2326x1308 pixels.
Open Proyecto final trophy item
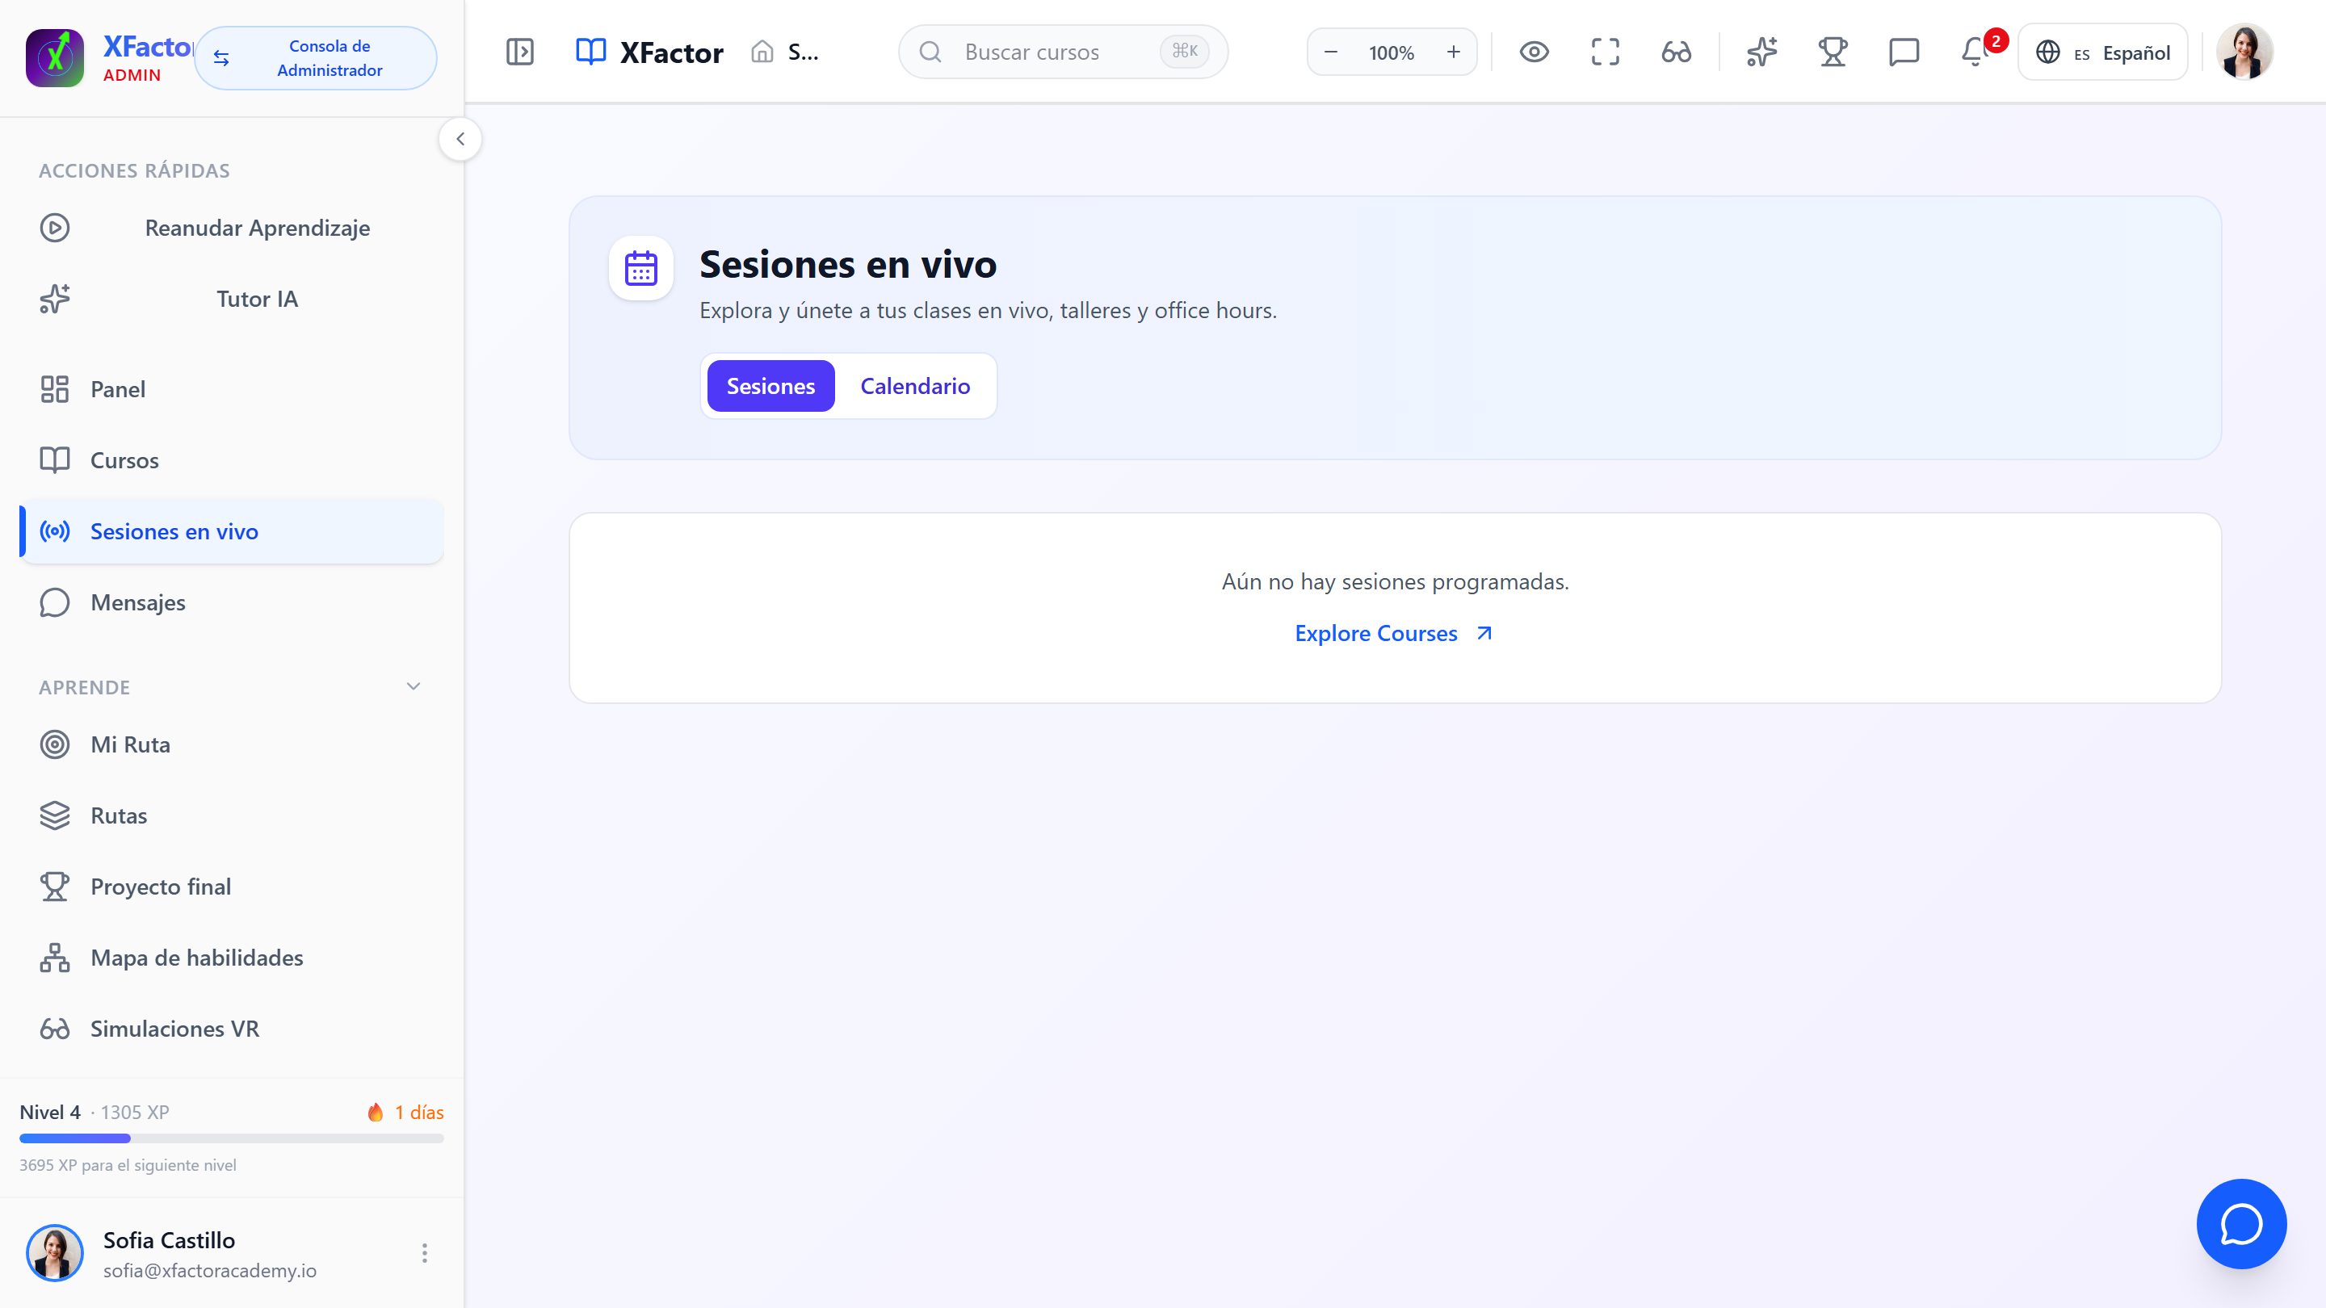pyautogui.click(x=231, y=887)
